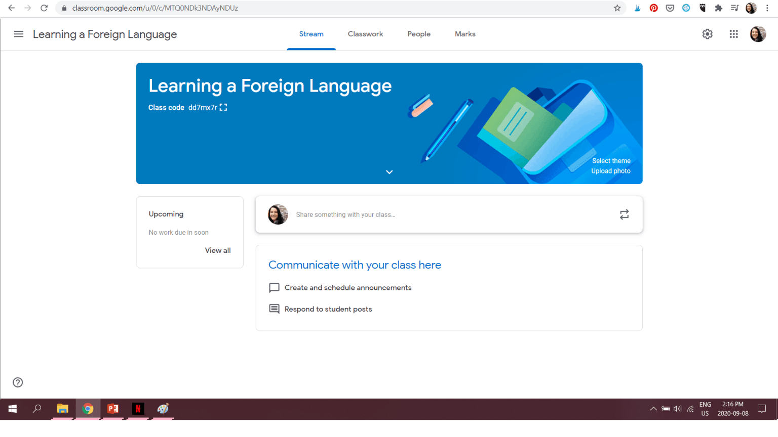
Task: Open Classroom help via the question mark
Action: coord(18,382)
